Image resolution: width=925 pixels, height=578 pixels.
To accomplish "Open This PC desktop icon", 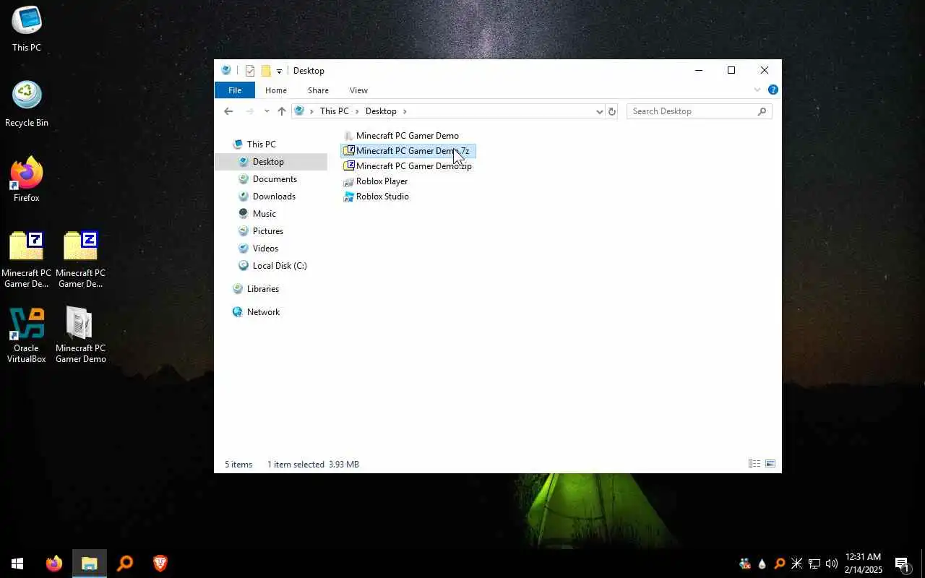I will 27,29.
